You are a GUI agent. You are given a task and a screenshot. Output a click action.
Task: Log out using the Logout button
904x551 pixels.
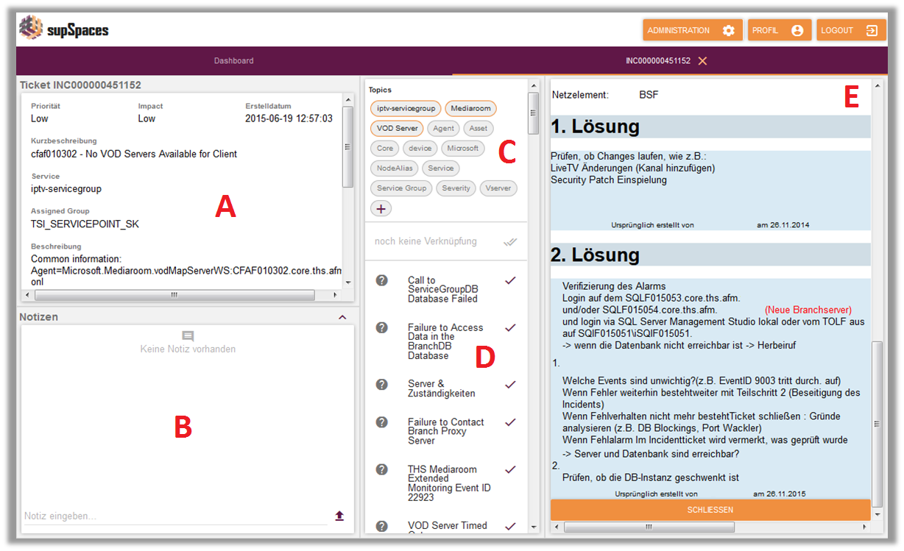coord(850,30)
